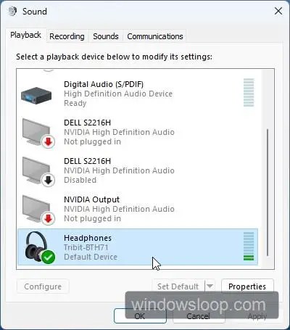The height and width of the screenshot is (330, 290).
Task: Close the Sound dialog
Action: tap(278, 11)
